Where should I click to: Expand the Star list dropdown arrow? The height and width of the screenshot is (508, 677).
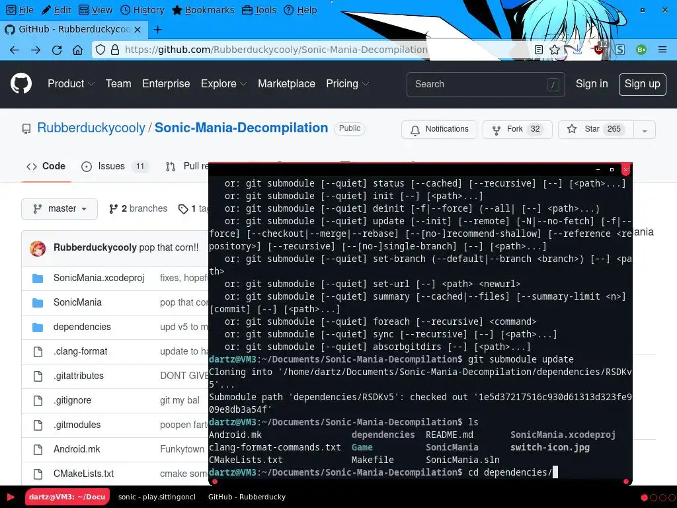(x=645, y=130)
